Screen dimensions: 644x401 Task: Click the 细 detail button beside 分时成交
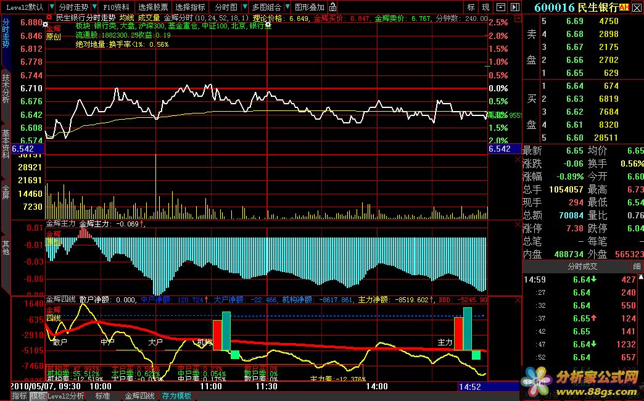click(x=637, y=267)
